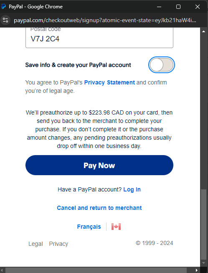Click the horizontal scrollbar left arrow
This screenshot has width=208, height=273.
click(3, 270)
